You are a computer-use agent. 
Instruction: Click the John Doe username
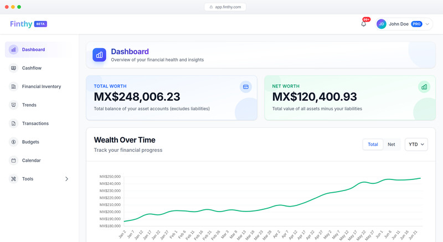point(398,24)
